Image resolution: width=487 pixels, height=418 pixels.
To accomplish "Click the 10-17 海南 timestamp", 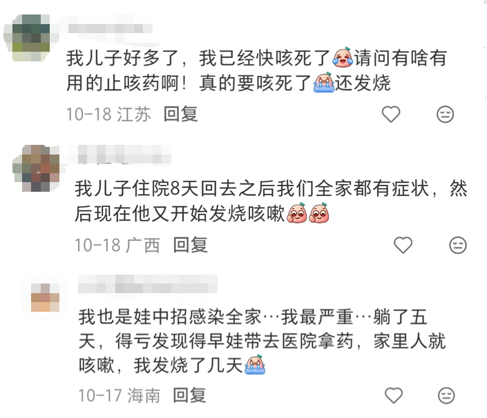I will tap(120, 395).
